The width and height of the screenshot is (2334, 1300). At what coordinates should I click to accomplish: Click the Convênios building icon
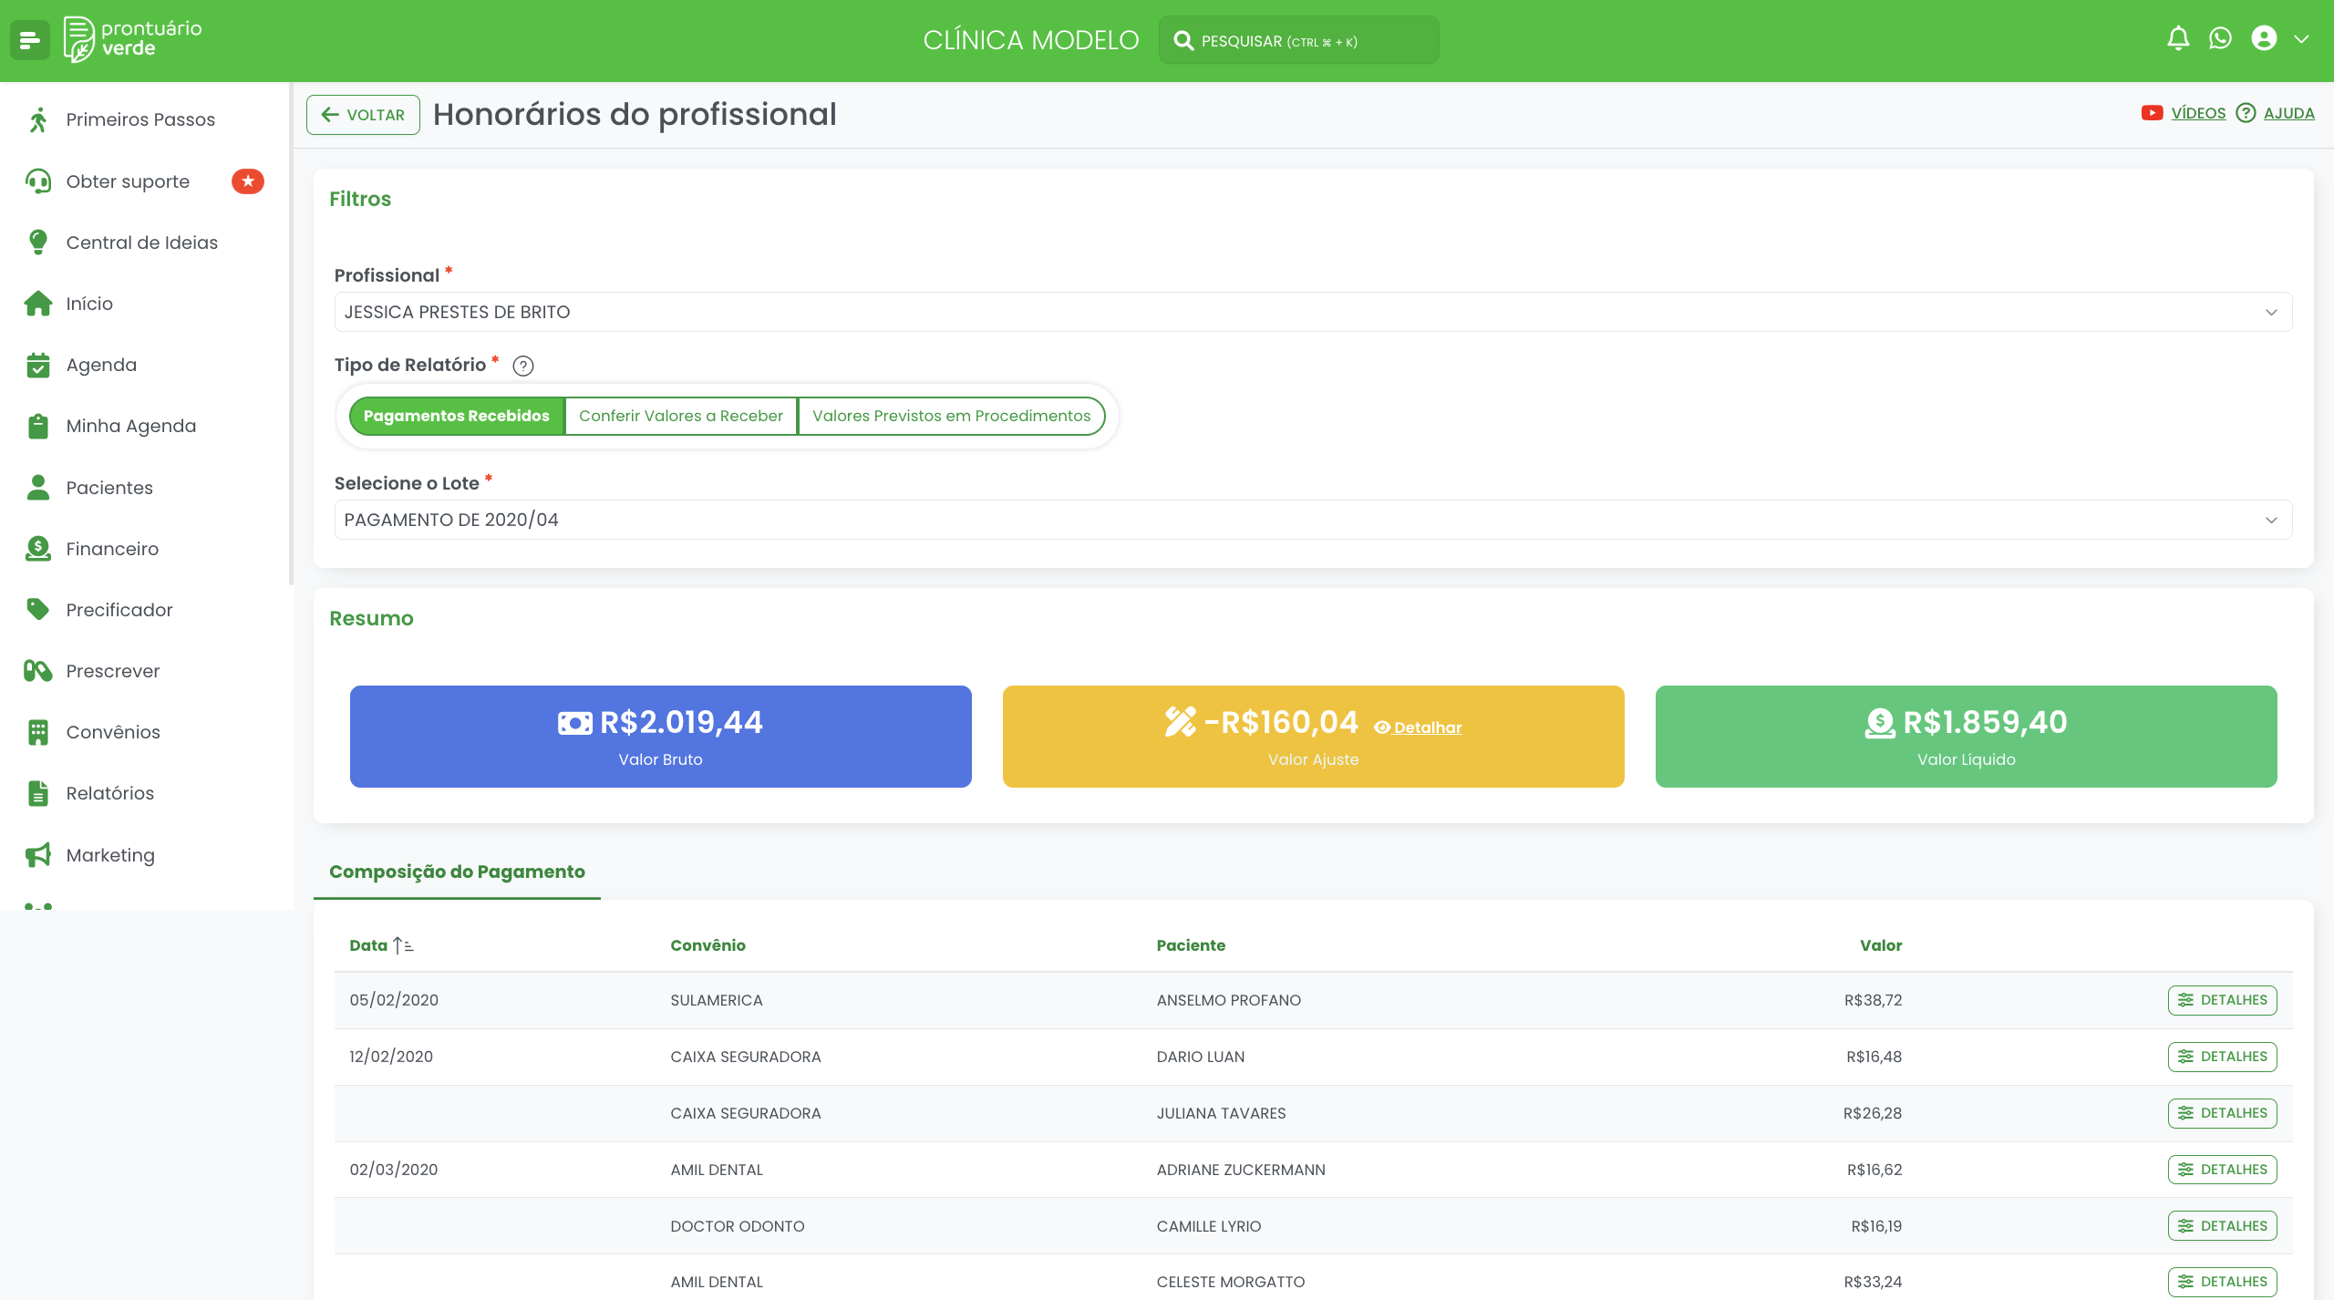click(x=38, y=732)
